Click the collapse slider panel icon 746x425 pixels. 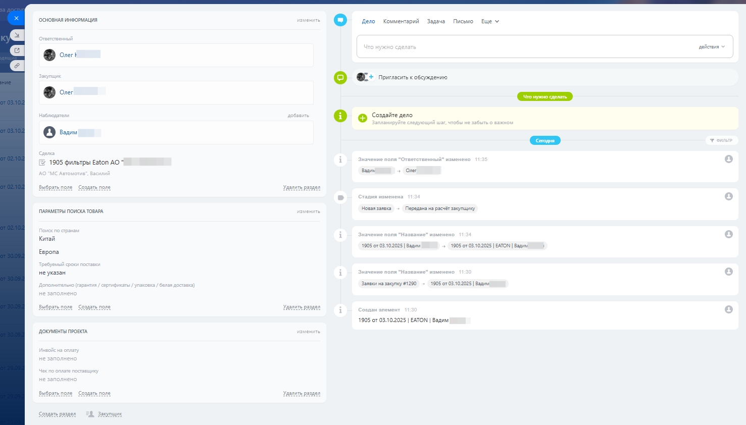[17, 35]
